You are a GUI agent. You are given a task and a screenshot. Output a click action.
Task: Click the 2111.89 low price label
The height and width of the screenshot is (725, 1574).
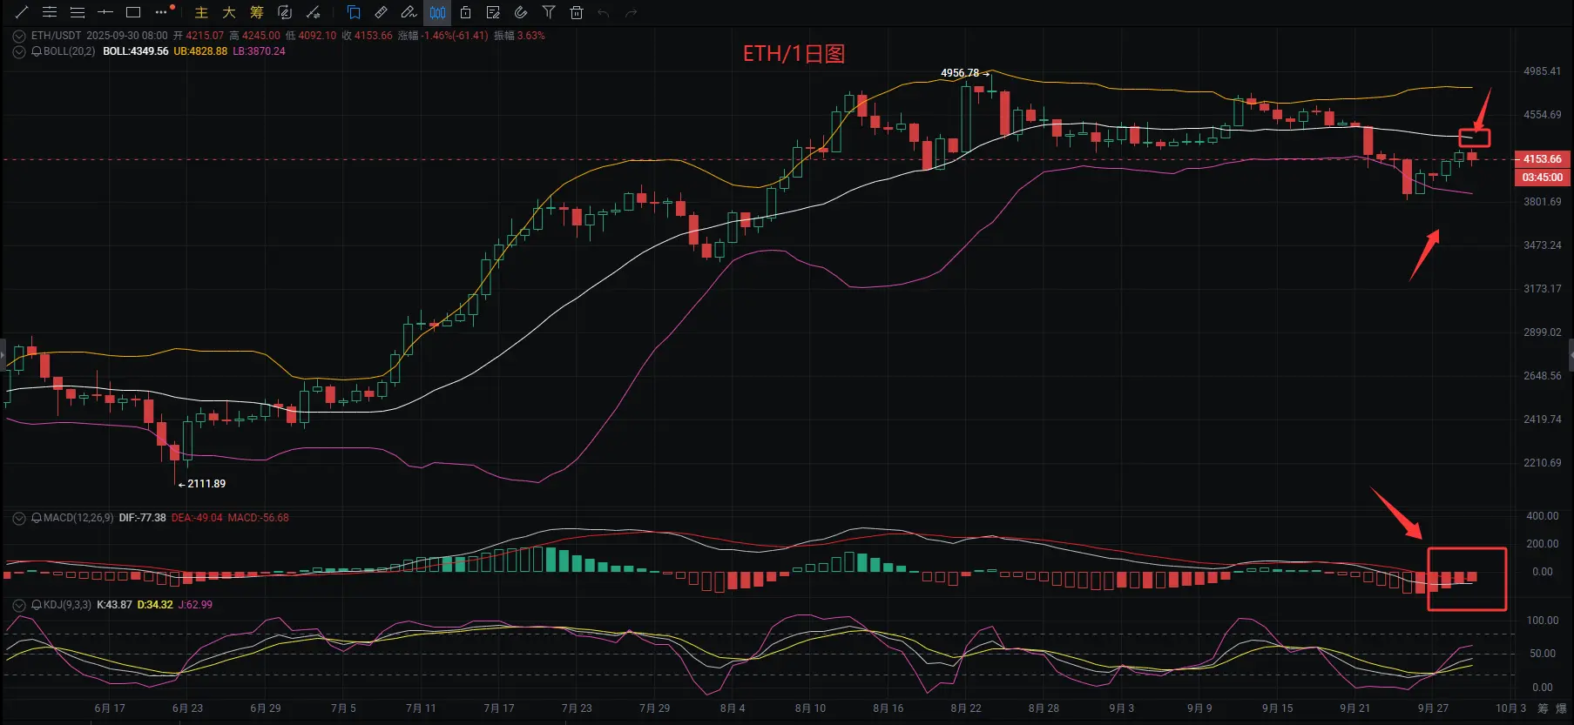coord(206,484)
